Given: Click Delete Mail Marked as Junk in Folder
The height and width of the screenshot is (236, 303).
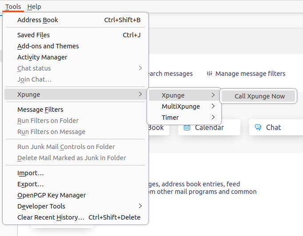Looking at the screenshot, I should (76, 158).
